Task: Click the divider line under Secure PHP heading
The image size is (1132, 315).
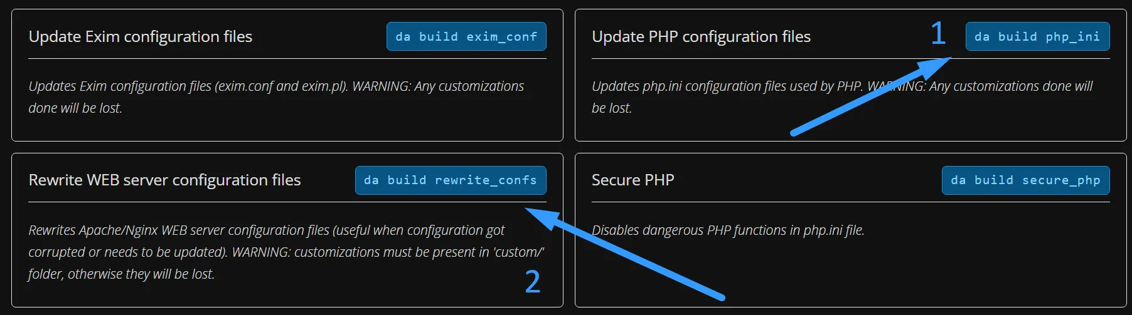Action: (851, 202)
